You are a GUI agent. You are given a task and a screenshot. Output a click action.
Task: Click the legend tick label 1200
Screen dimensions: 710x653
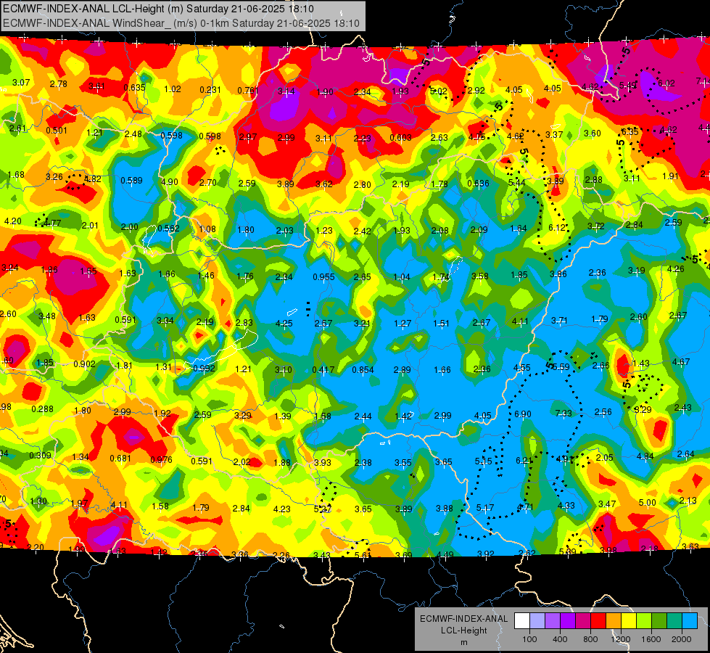621,639
